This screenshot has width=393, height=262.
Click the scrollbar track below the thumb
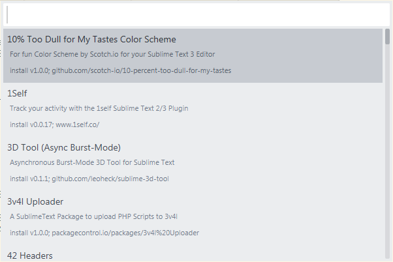[x=387, y=163]
